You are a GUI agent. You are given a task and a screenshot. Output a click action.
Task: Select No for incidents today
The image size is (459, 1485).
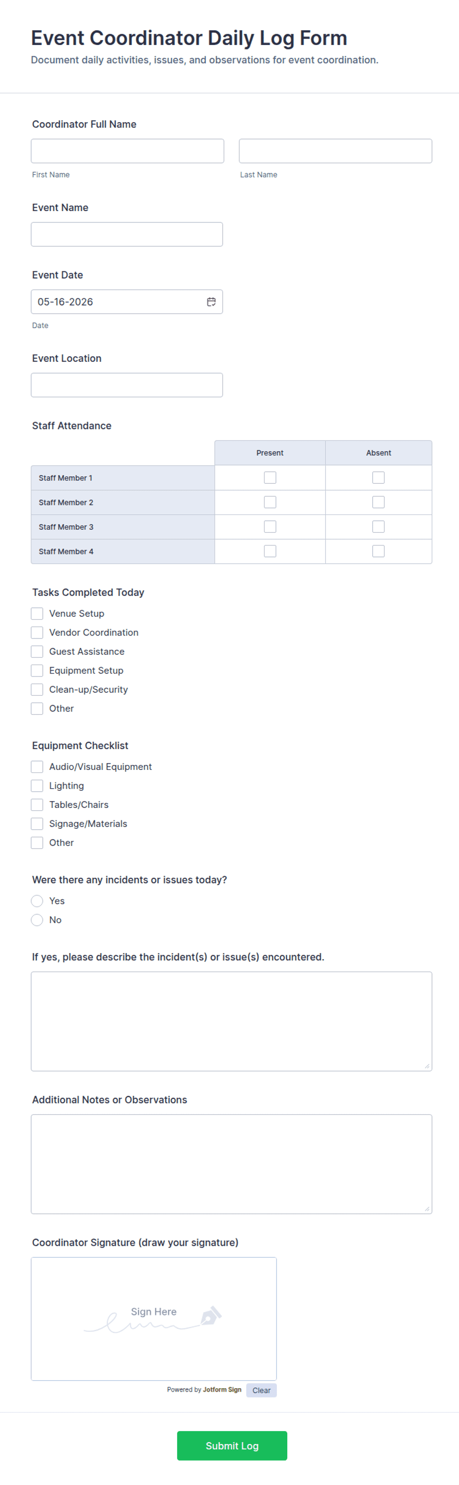(x=37, y=920)
